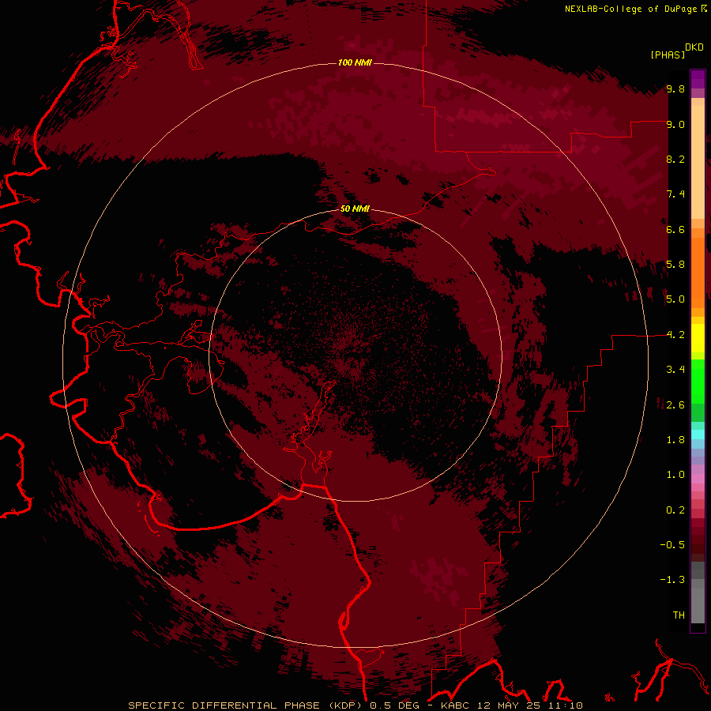Click the -0.5 legend value
The height and width of the screenshot is (711, 711).
click(672, 545)
